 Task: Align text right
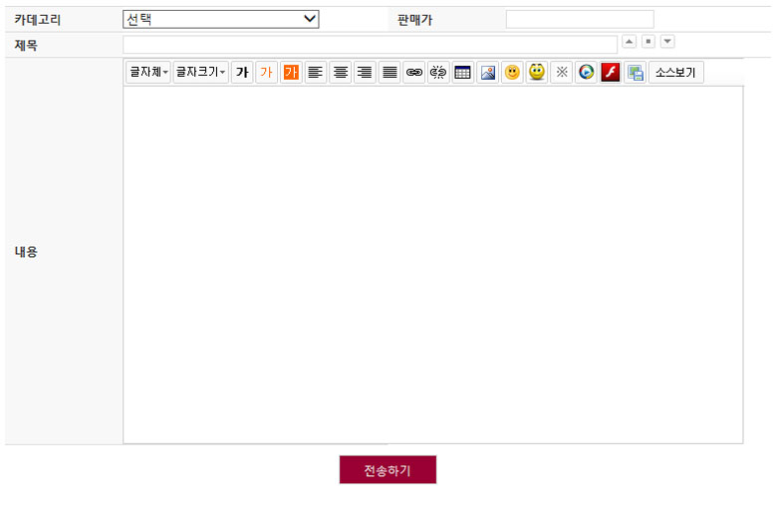click(365, 73)
